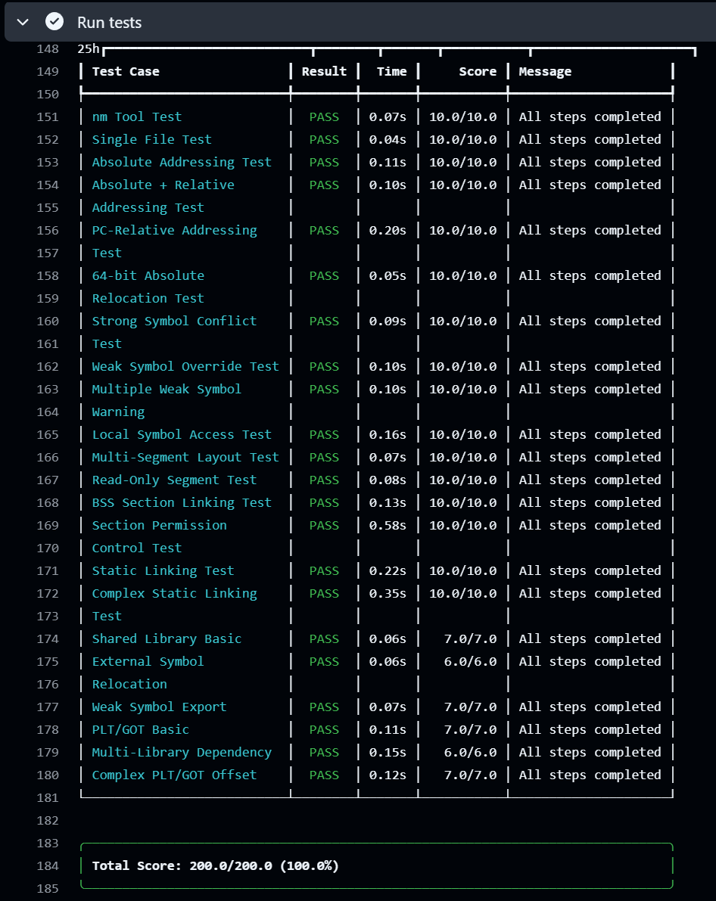Select log line number 160

pos(47,321)
